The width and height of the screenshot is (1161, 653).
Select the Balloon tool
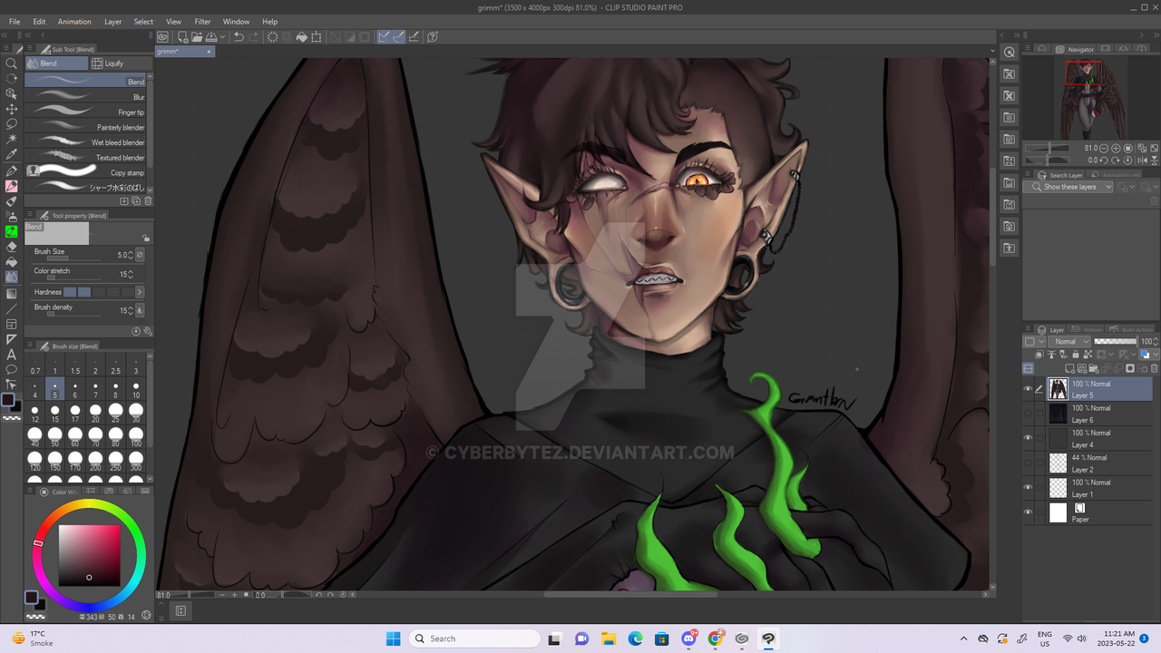[12, 370]
